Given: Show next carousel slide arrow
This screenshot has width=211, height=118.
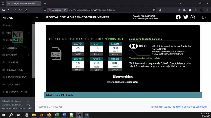Looking at the screenshot, I should coord(190,58).
